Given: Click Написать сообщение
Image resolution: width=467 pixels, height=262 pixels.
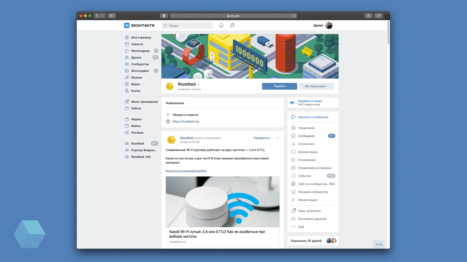Looking at the screenshot, I should pyautogui.click(x=313, y=117).
